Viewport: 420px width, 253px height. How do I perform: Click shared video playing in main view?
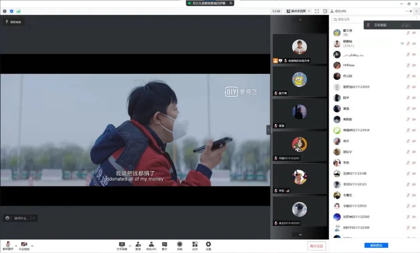click(x=135, y=130)
